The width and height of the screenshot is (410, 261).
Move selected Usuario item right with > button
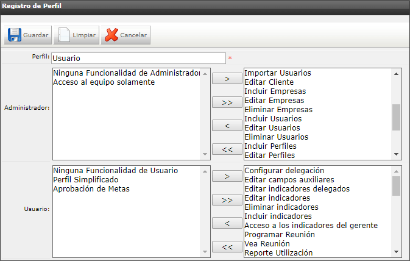(x=227, y=176)
